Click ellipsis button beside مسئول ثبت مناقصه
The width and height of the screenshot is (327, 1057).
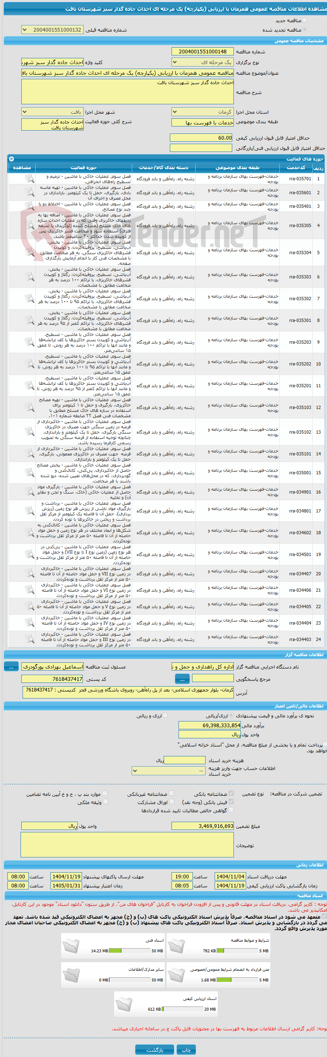(11, 666)
